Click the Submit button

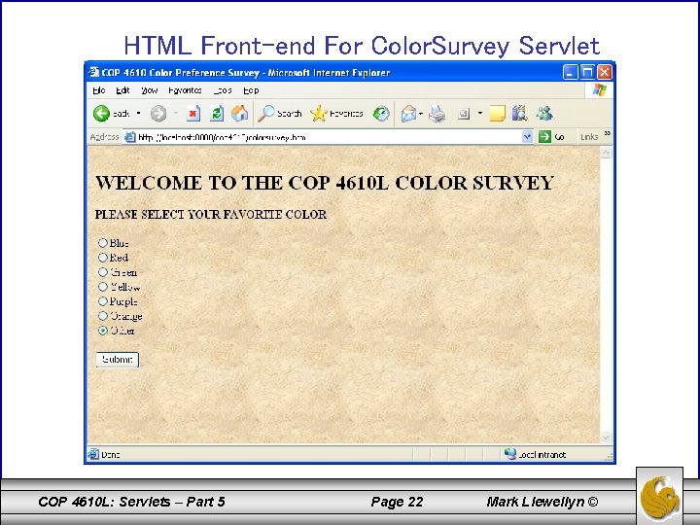[118, 360]
